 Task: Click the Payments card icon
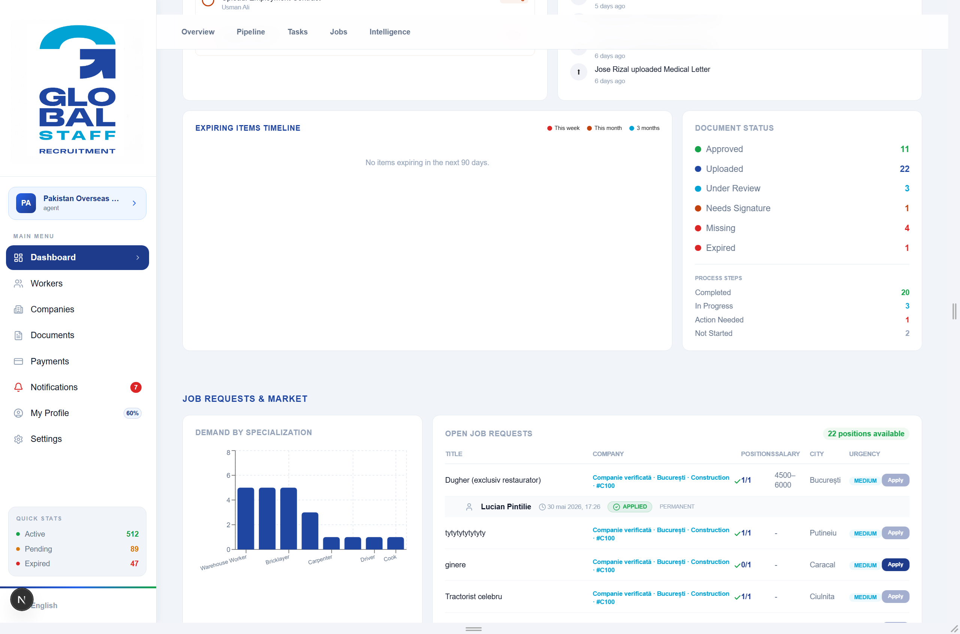pos(18,361)
